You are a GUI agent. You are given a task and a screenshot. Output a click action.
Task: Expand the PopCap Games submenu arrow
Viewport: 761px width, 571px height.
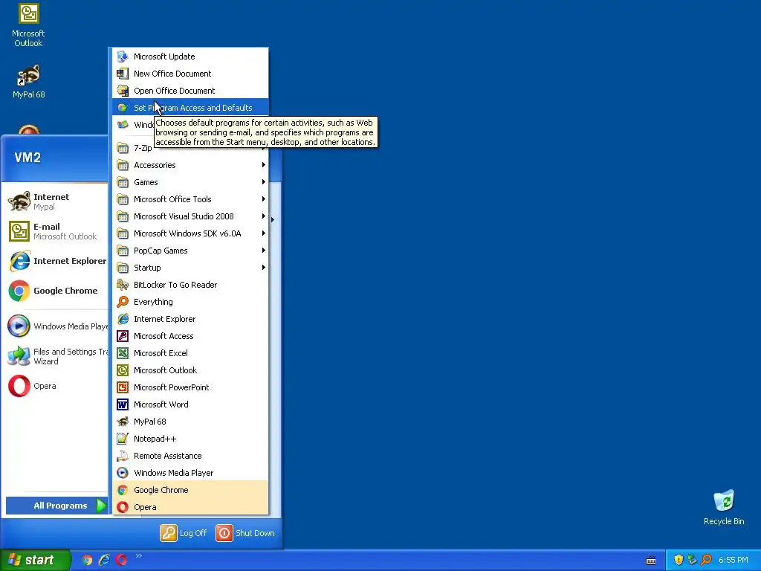(x=264, y=251)
